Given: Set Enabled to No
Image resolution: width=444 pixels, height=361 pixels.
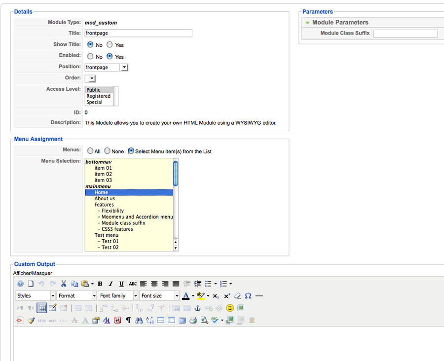Looking at the screenshot, I should pyautogui.click(x=90, y=56).
